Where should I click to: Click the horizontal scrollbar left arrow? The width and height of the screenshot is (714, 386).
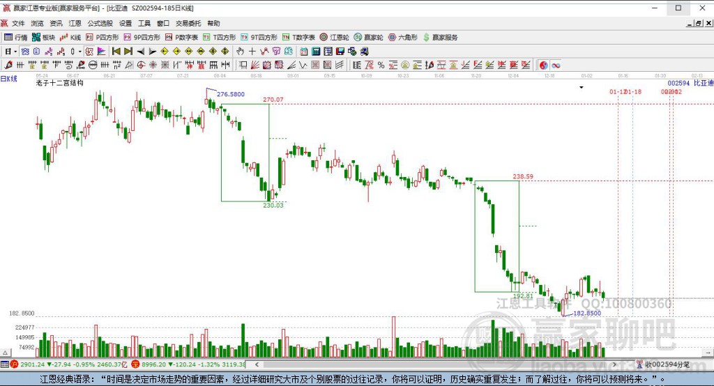click(x=257, y=364)
